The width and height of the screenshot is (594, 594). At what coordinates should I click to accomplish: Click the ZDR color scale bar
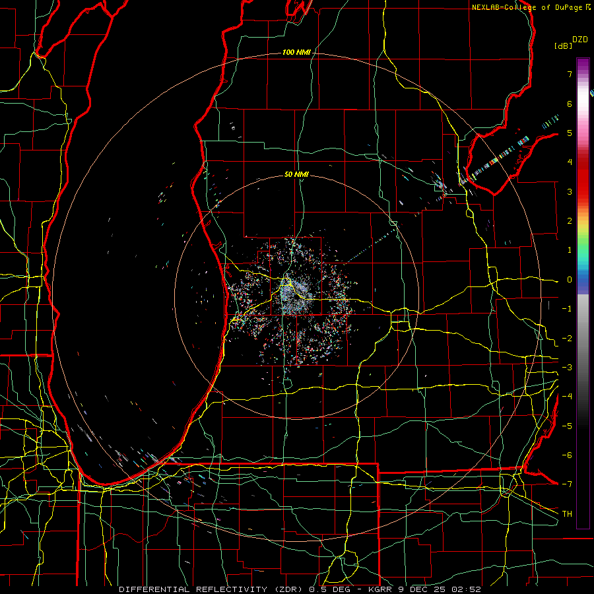point(583,293)
